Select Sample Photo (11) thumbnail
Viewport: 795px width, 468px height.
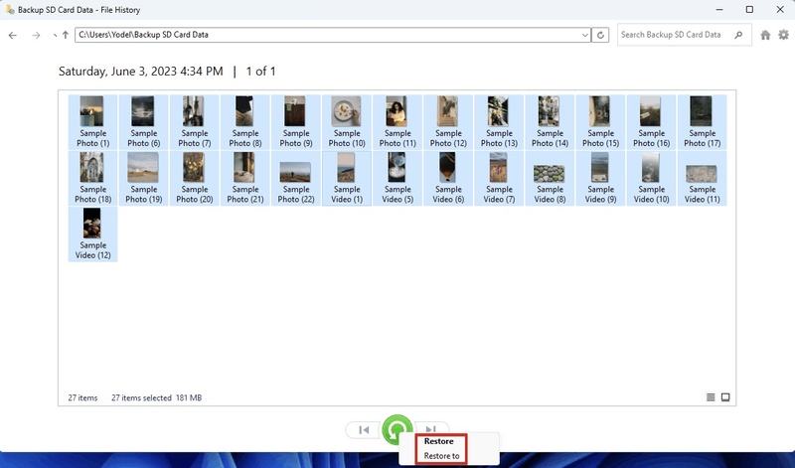click(x=397, y=121)
